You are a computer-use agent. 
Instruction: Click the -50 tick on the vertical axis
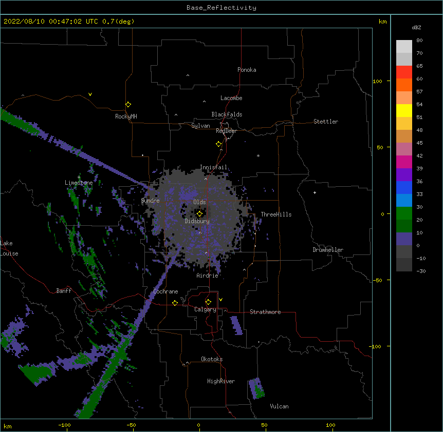pos(377,280)
